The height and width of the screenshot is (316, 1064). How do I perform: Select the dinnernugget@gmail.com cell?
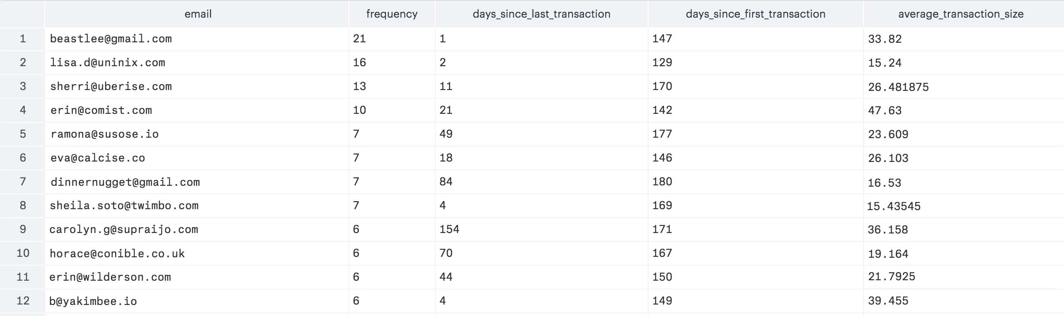(x=125, y=182)
